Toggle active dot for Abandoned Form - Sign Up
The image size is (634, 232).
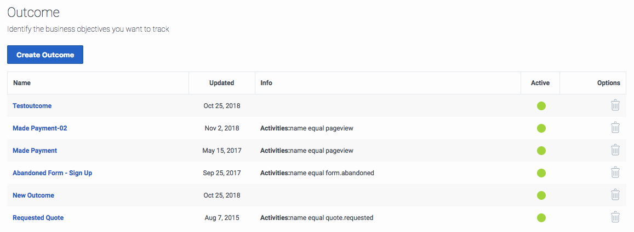(541, 173)
